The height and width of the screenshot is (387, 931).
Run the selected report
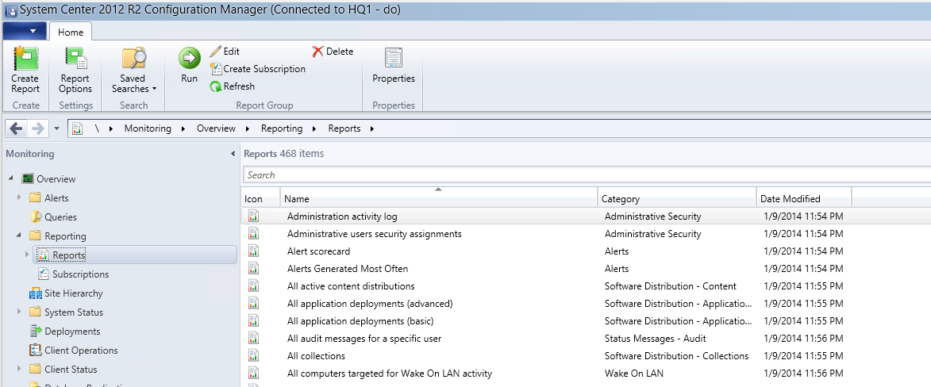tap(190, 65)
